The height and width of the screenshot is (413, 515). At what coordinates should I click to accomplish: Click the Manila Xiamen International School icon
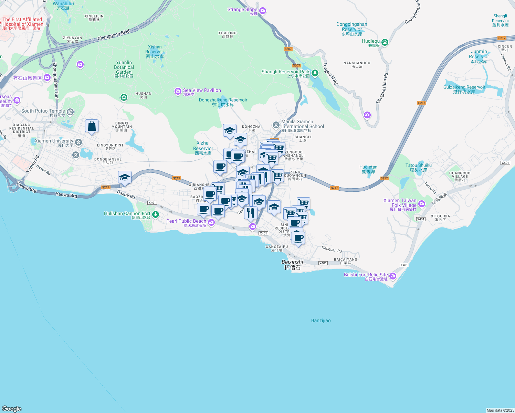pyautogui.click(x=276, y=125)
